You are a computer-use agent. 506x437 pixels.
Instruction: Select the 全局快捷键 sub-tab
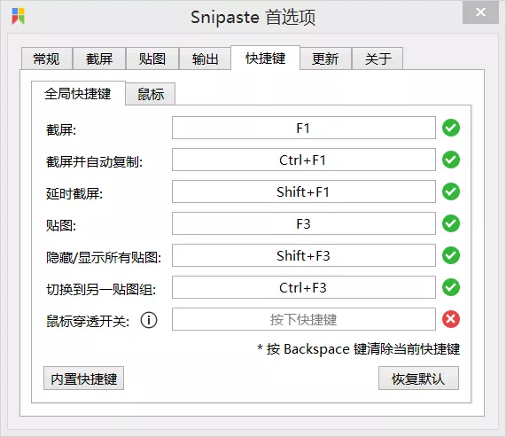tap(78, 94)
